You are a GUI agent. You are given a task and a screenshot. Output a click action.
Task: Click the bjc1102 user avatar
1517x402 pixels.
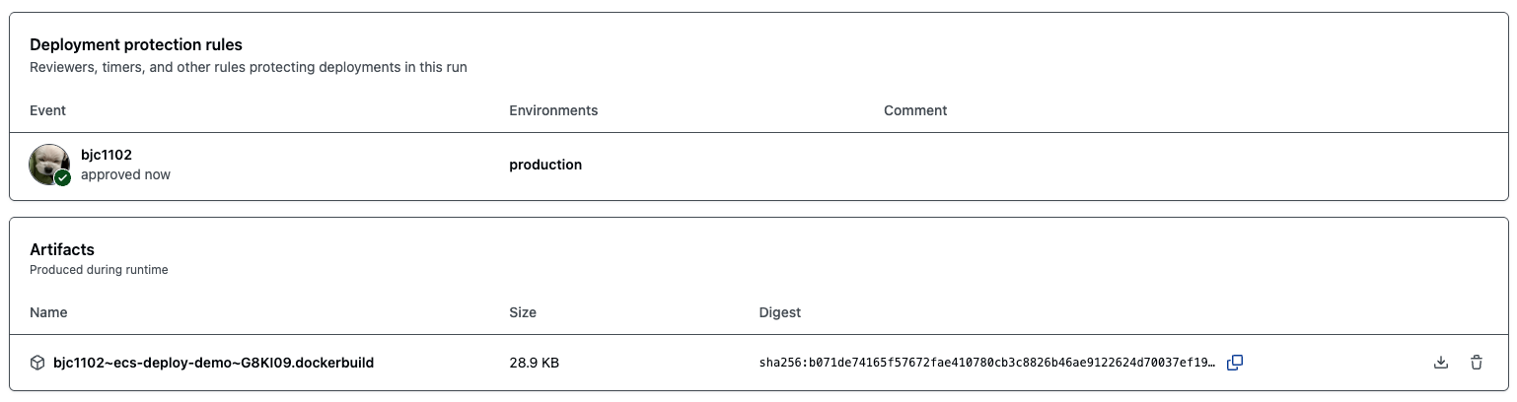coord(47,163)
